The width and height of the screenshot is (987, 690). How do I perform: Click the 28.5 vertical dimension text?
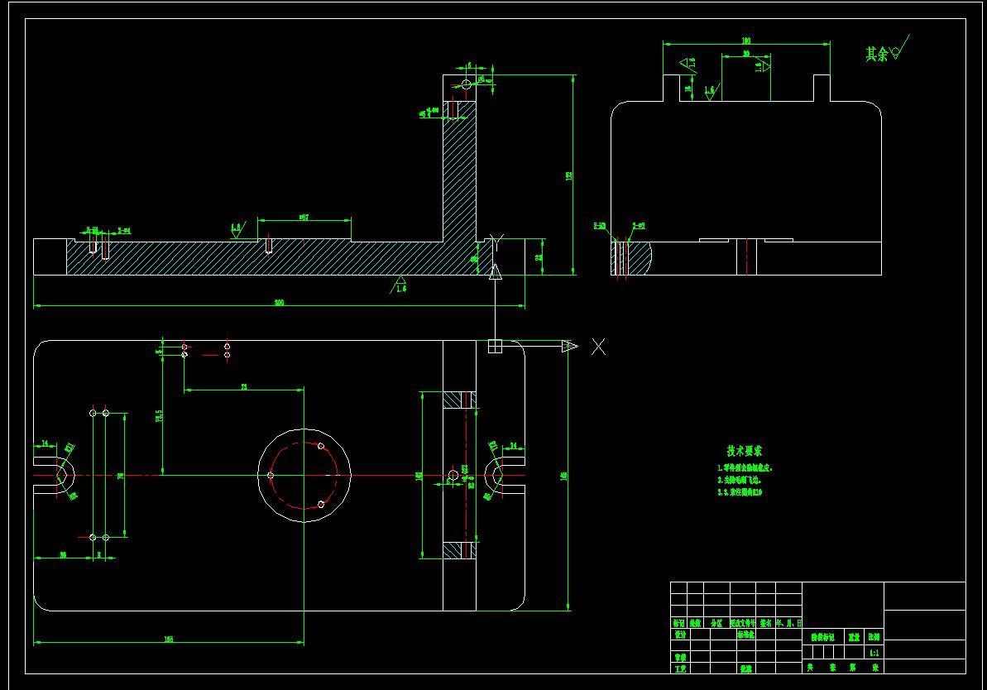click(x=159, y=415)
